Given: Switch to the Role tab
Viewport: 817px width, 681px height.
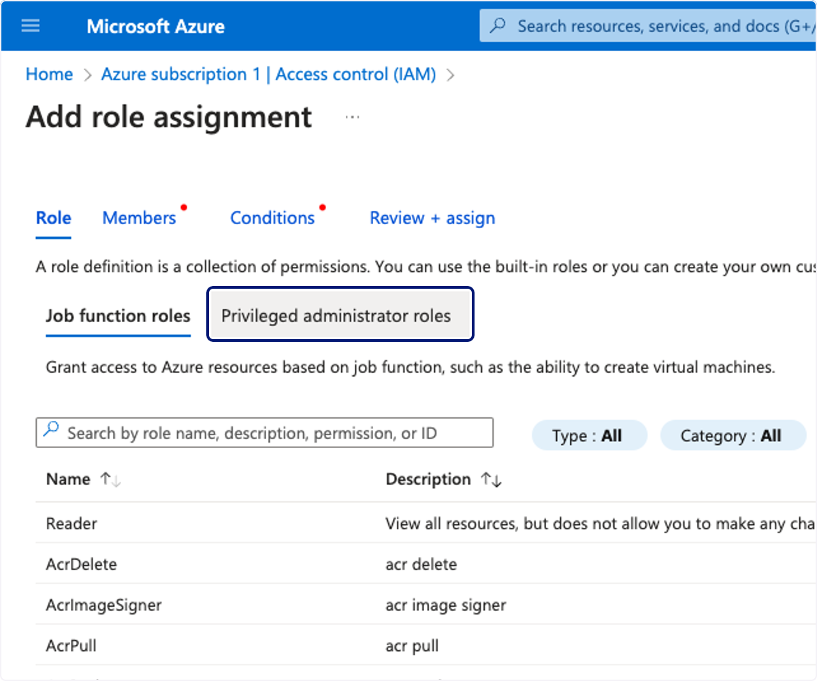Looking at the screenshot, I should coord(53,218).
